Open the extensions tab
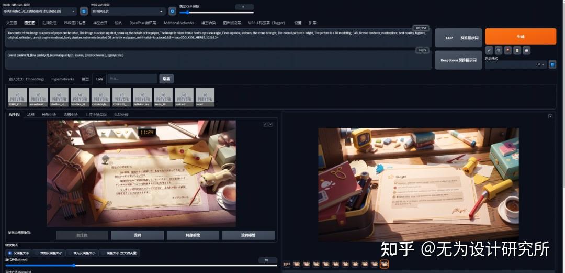Viewport: 565px width, 273px height. click(312, 23)
